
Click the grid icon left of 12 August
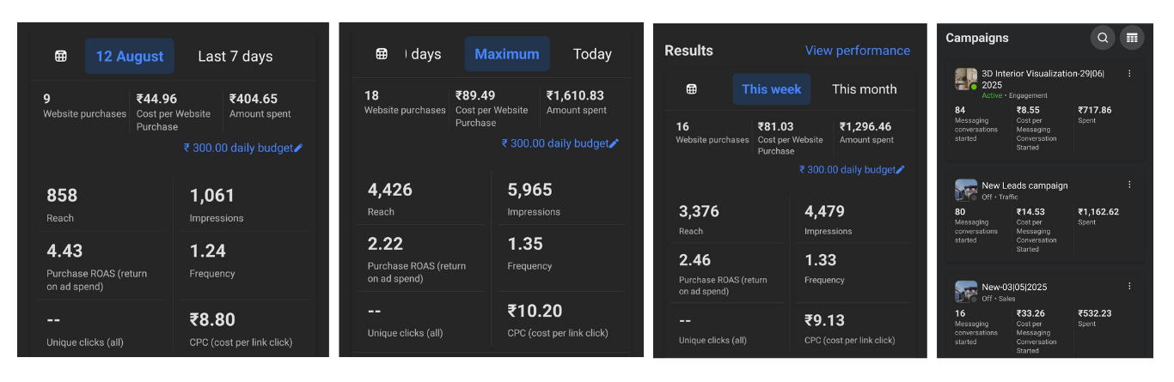tap(61, 57)
